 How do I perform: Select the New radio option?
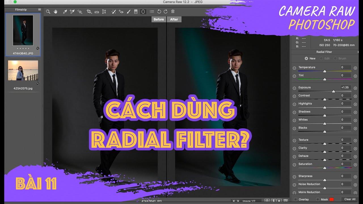306,58
